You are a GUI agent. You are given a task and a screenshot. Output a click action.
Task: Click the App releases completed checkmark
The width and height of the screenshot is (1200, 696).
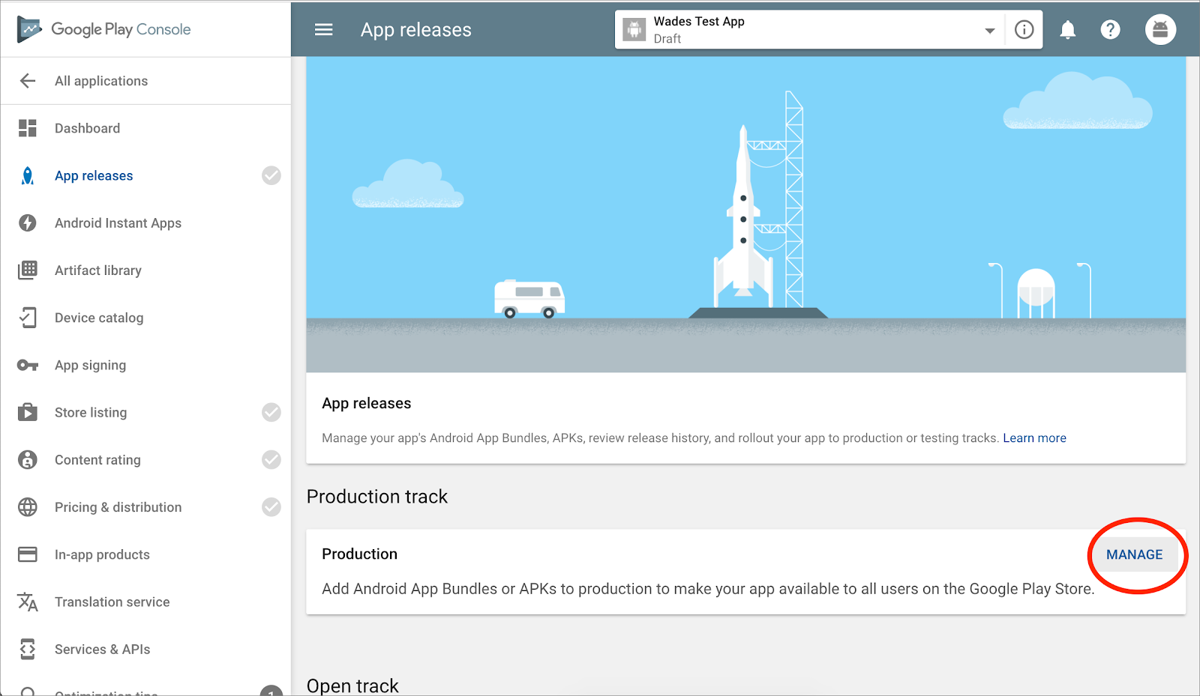coord(271,175)
